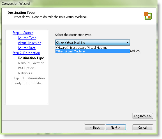
Task: Jump to Virtual Machine step link
Action: (29, 43)
